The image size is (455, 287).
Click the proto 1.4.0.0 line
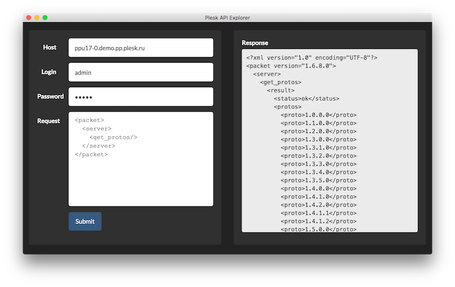coord(318,189)
